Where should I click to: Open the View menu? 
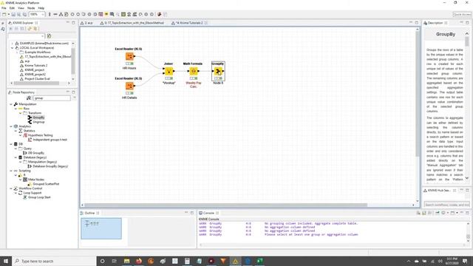pos(21,8)
